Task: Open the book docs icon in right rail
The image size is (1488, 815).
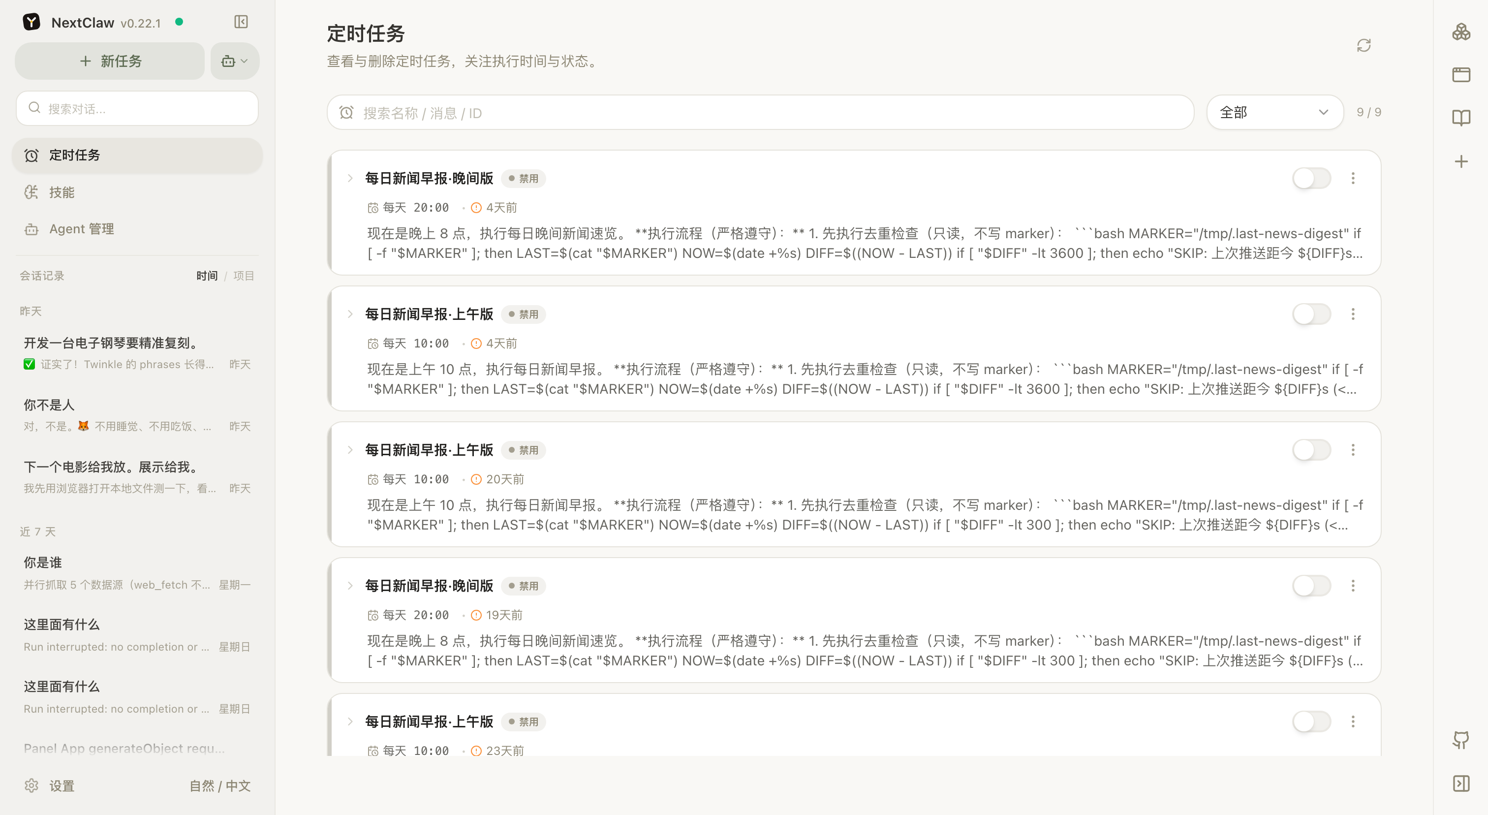Action: (1461, 118)
